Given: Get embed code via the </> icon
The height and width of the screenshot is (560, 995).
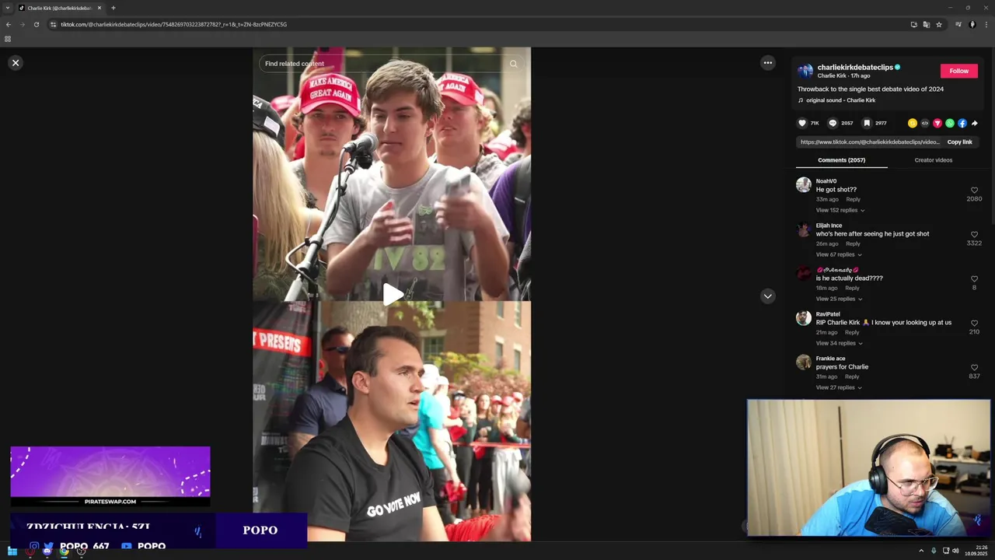Looking at the screenshot, I should coord(925,123).
